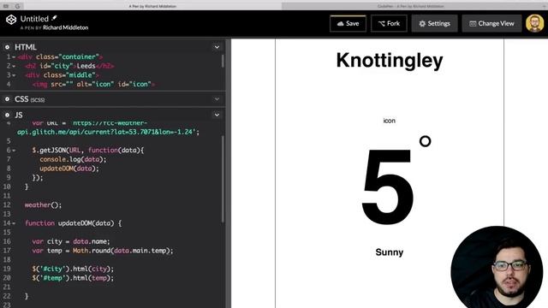Click the API URL string in JS
Image resolution: width=548 pixels, height=308 pixels.
[x=107, y=132]
